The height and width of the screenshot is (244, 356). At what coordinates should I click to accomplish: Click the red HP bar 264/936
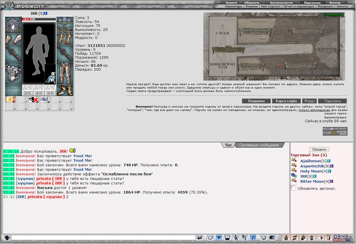tap(39, 19)
